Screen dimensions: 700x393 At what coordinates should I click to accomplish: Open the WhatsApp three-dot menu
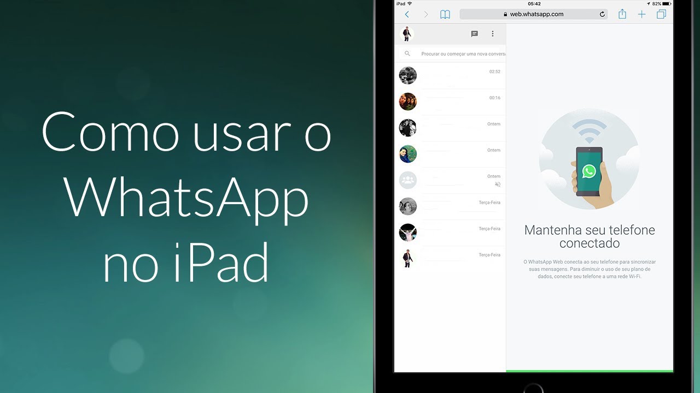pyautogui.click(x=493, y=34)
